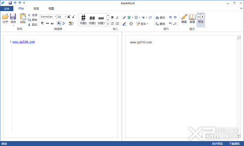Increase font size with large A icon
This screenshot has height=146, width=244.
pos(69,17)
